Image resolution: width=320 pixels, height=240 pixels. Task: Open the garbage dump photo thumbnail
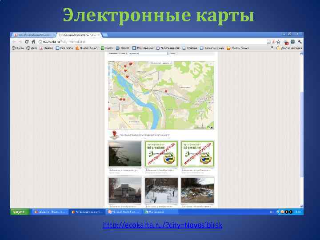tap(197, 190)
